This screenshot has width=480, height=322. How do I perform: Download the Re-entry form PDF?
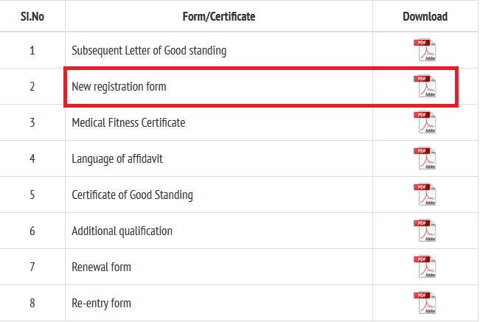point(425,303)
